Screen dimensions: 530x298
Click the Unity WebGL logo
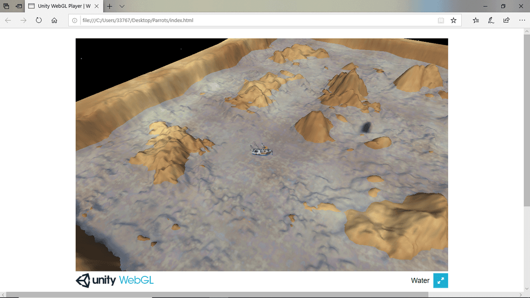(114, 280)
